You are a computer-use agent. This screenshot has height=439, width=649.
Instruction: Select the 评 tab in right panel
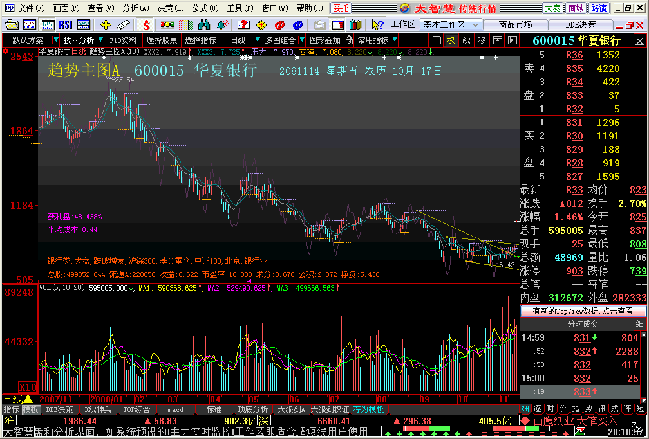tap(628, 409)
